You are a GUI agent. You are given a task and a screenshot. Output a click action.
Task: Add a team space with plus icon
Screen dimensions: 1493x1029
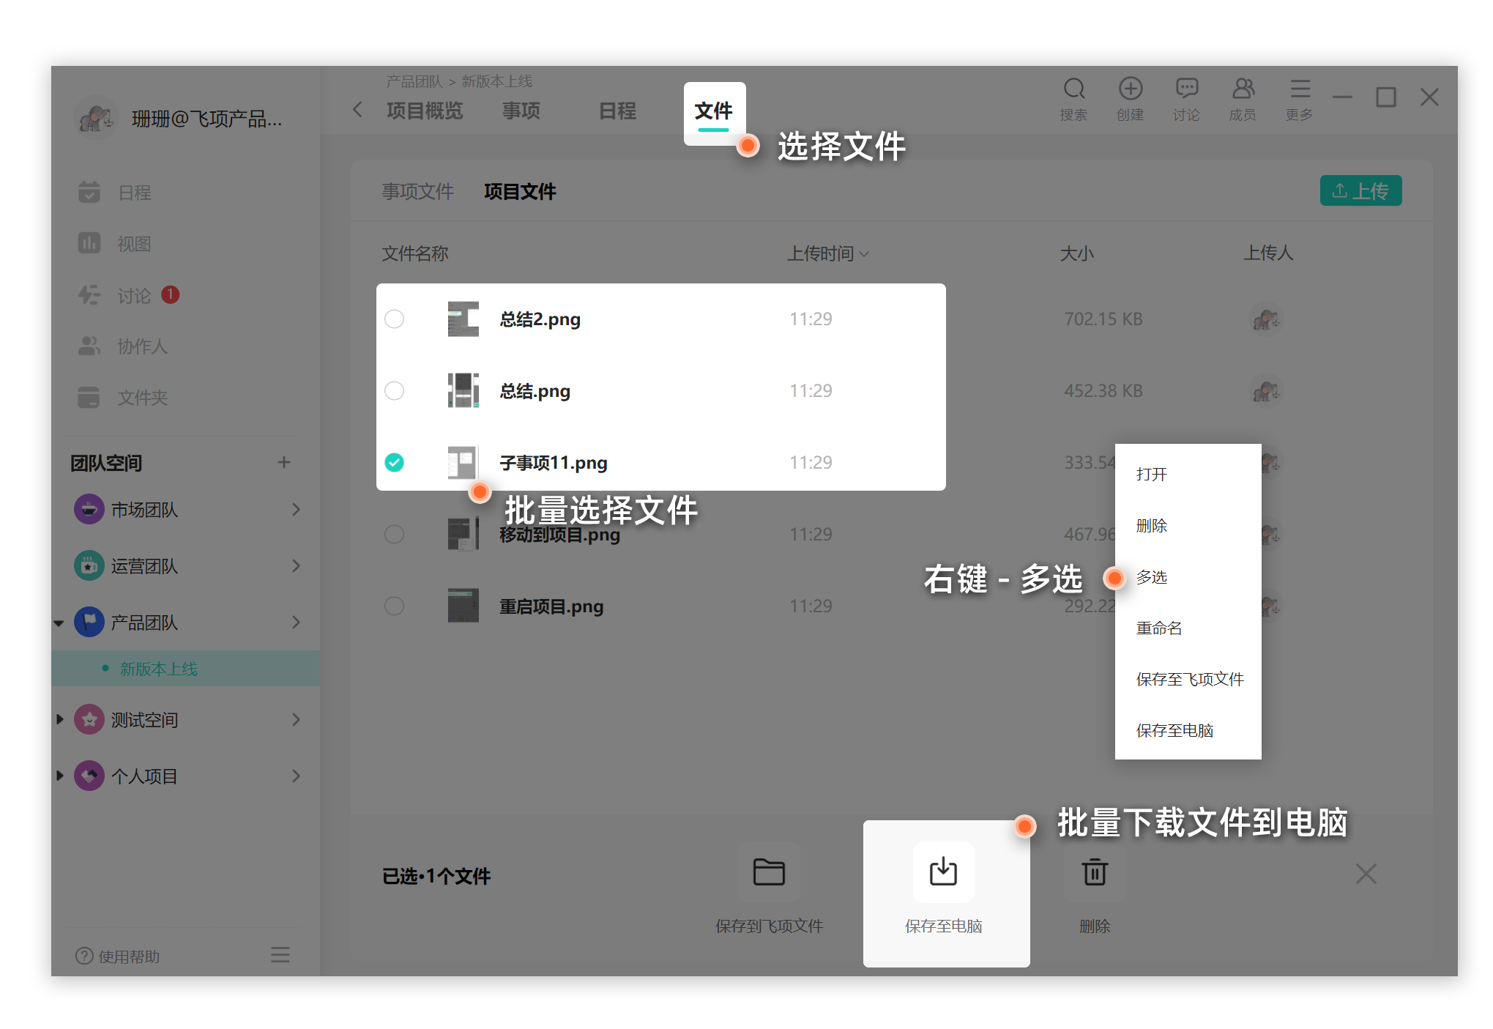point(284,462)
